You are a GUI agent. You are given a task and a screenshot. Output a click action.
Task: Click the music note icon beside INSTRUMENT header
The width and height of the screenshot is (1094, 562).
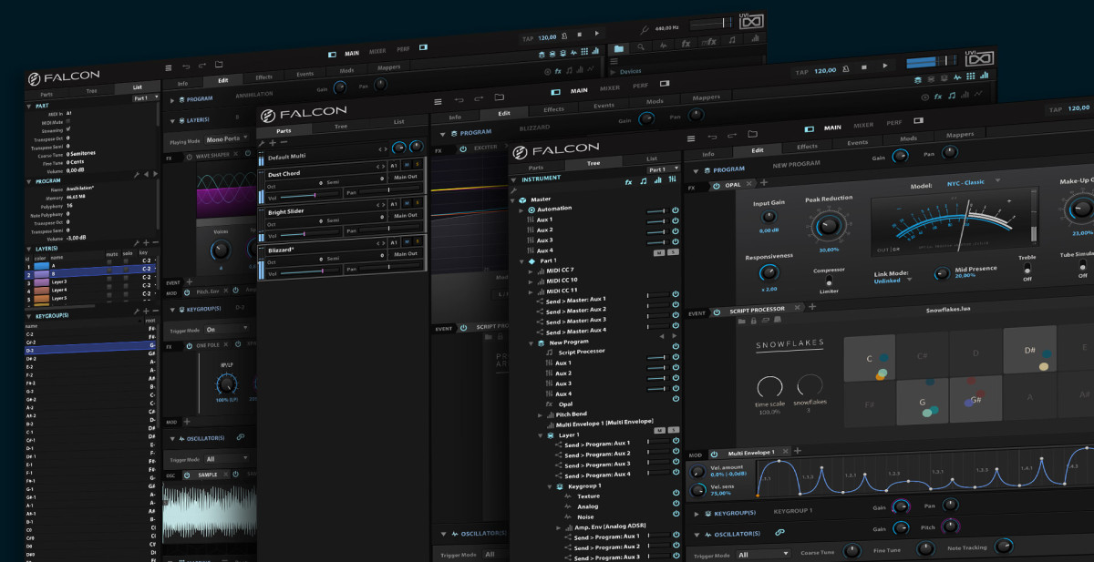[x=644, y=180]
